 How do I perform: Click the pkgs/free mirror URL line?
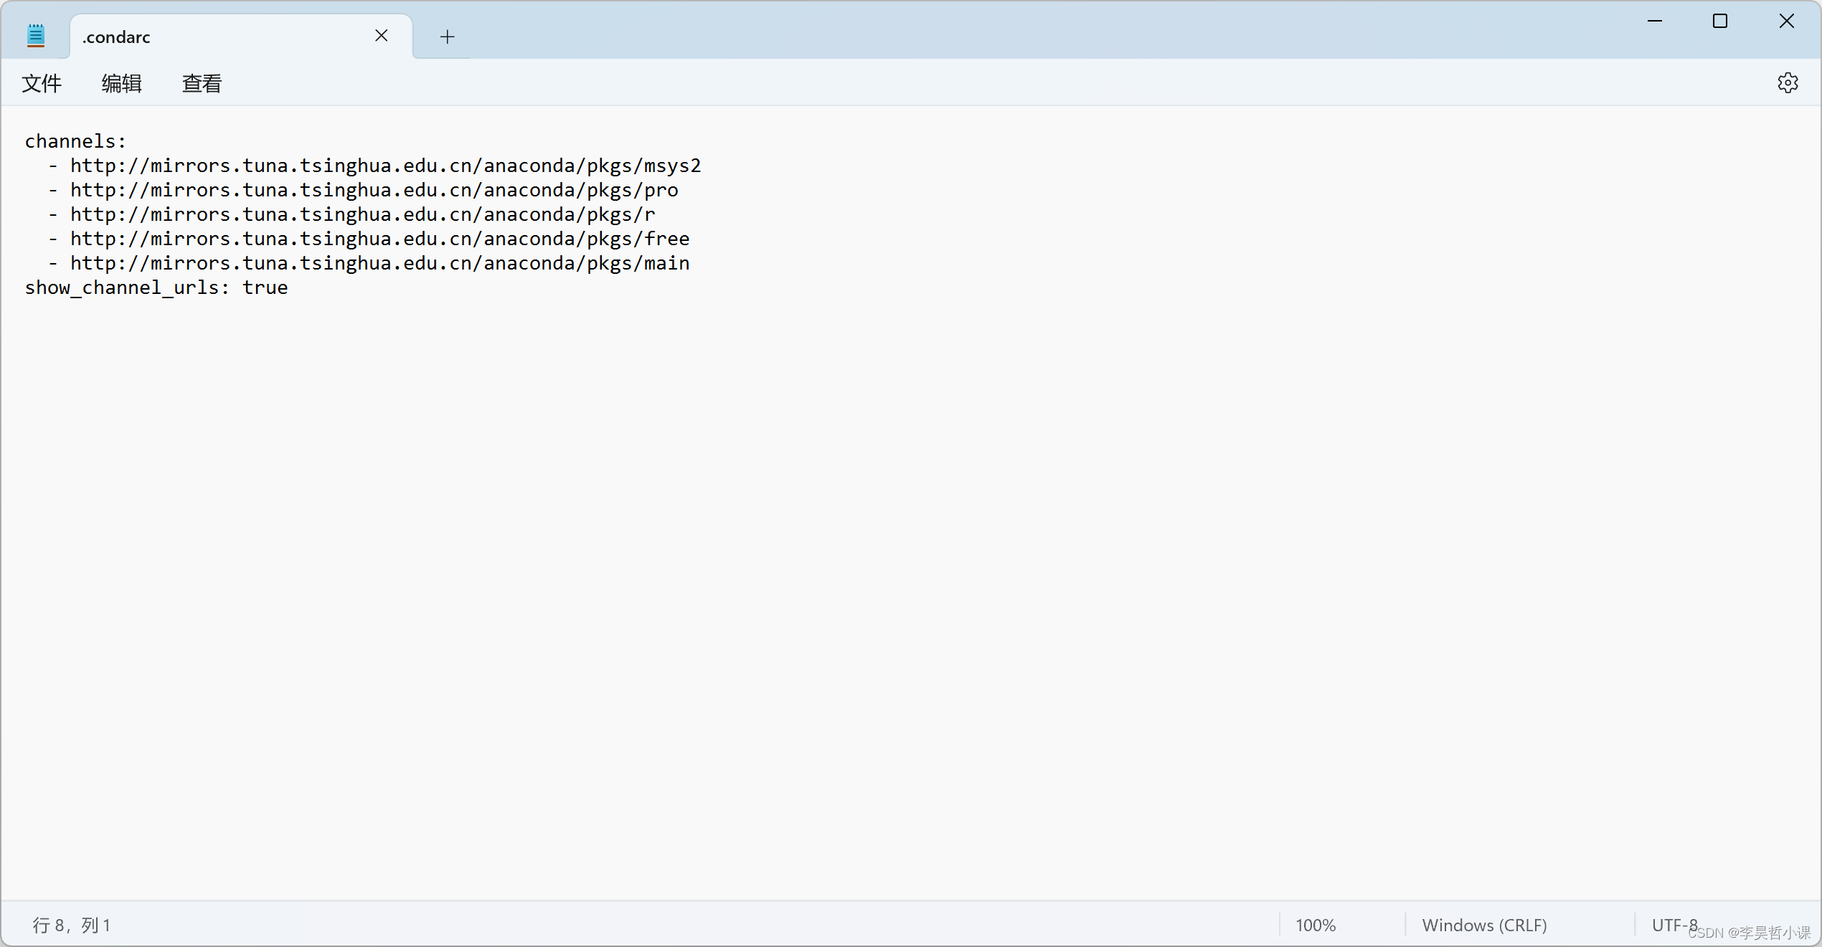(x=379, y=239)
